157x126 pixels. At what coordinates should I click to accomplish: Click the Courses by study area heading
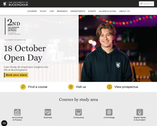(78, 99)
